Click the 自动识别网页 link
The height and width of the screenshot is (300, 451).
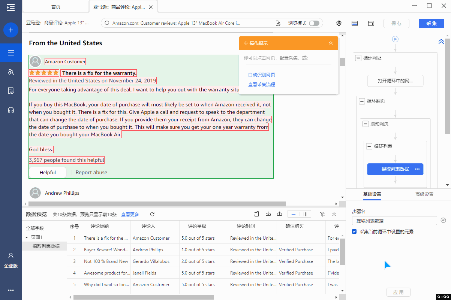(x=262, y=75)
